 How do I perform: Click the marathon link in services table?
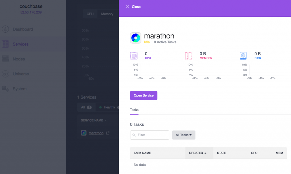[96, 133]
